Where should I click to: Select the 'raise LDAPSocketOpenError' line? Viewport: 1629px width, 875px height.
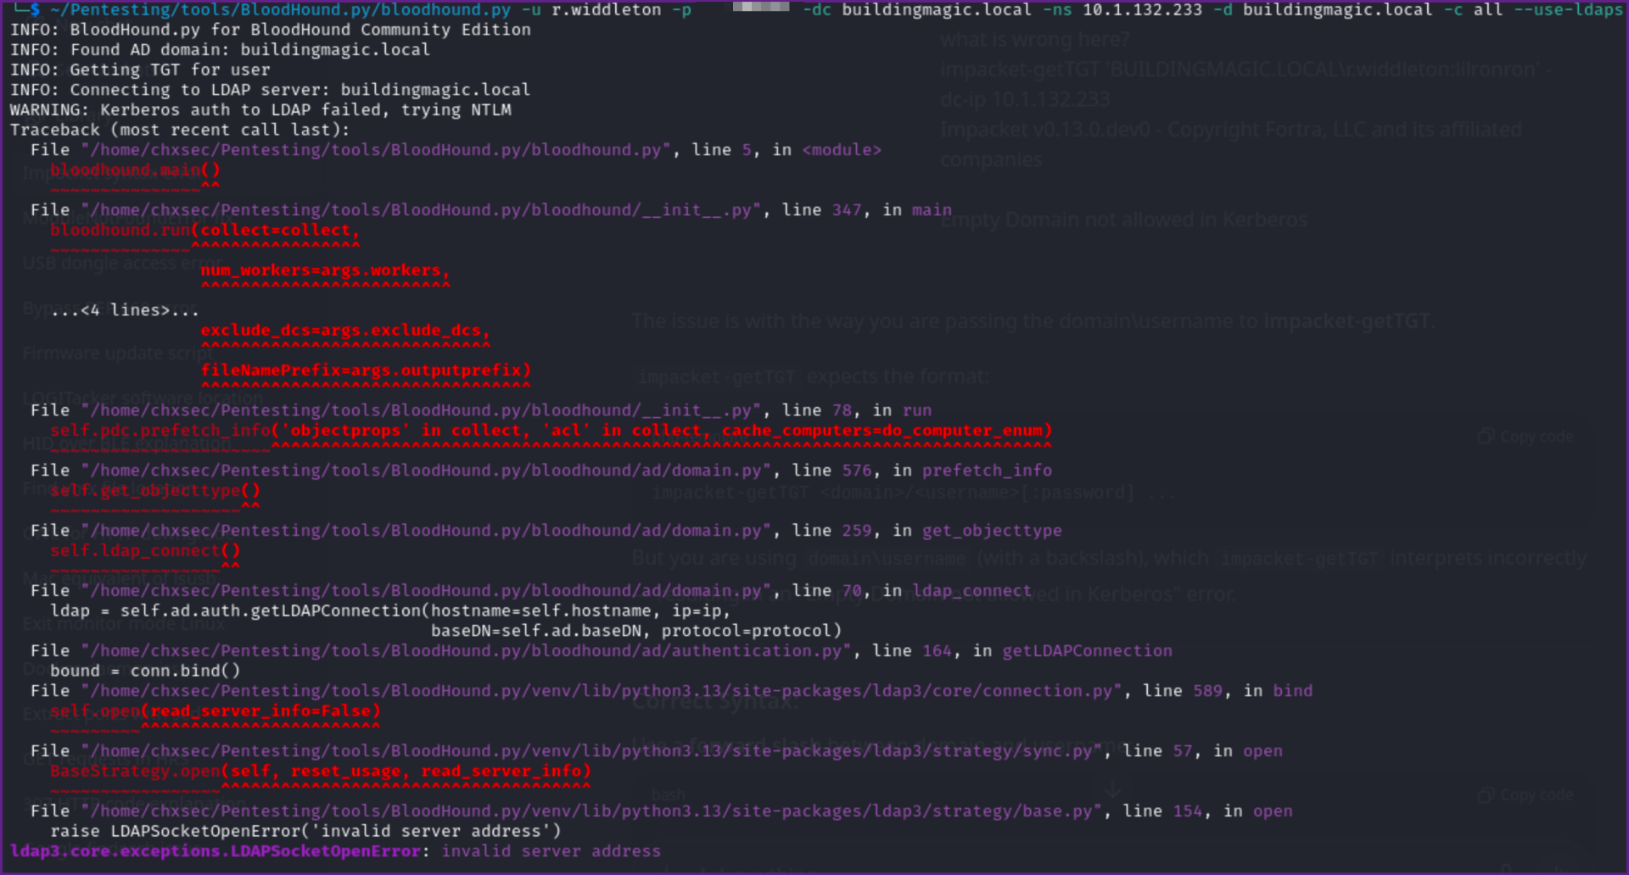tap(305, 831)
